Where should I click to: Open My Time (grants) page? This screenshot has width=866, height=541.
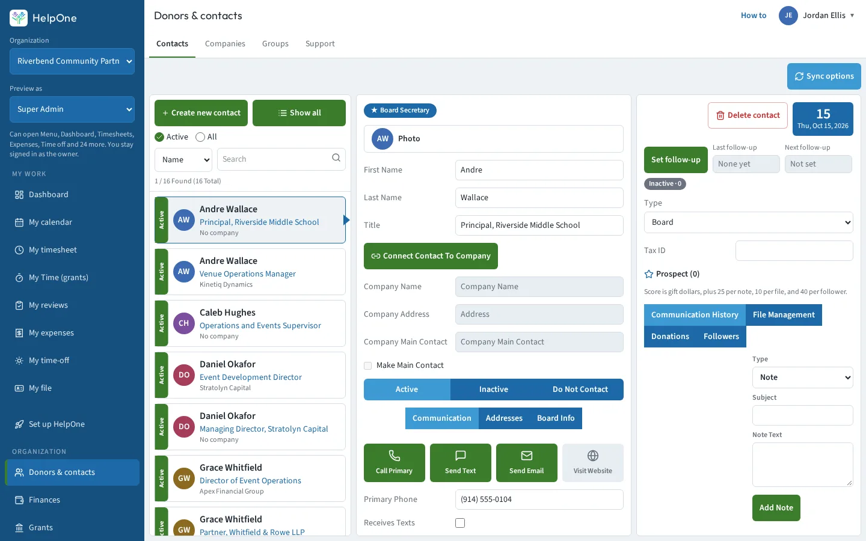coord(72,278)
